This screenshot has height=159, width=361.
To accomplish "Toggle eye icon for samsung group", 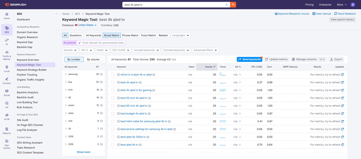I will tap(101, 74).
